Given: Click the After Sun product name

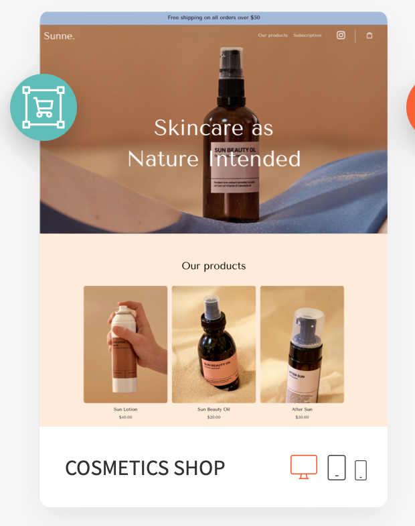Looking at the screenshot, I should [x=302, y=409].
